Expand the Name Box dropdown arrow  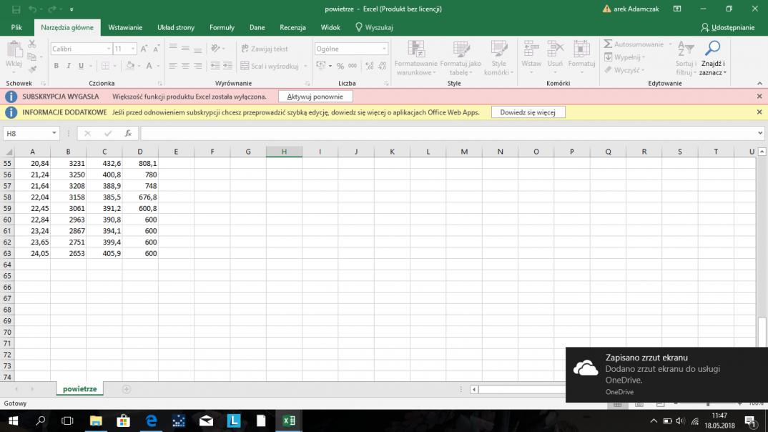(x=54, y=134)
